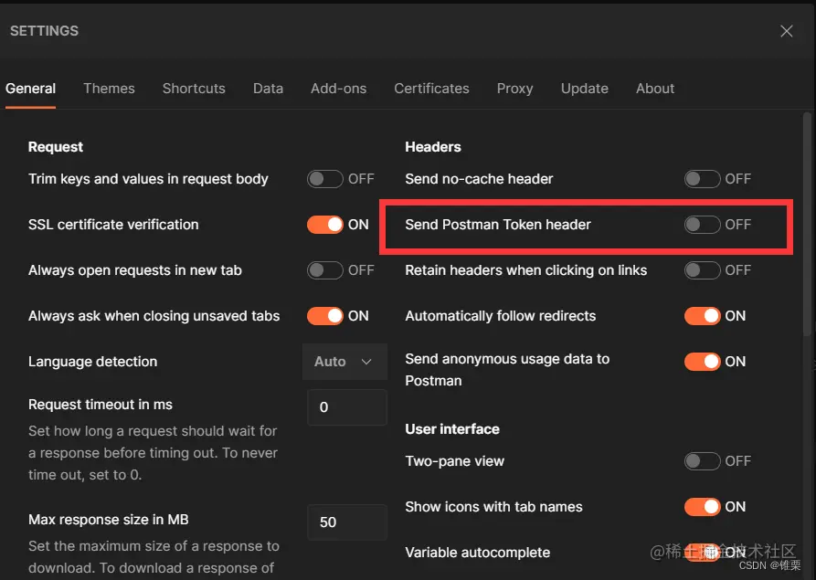816x580 pixels.
Task: Click the Request timeout in ms field
Action: (x=346, y=407)
